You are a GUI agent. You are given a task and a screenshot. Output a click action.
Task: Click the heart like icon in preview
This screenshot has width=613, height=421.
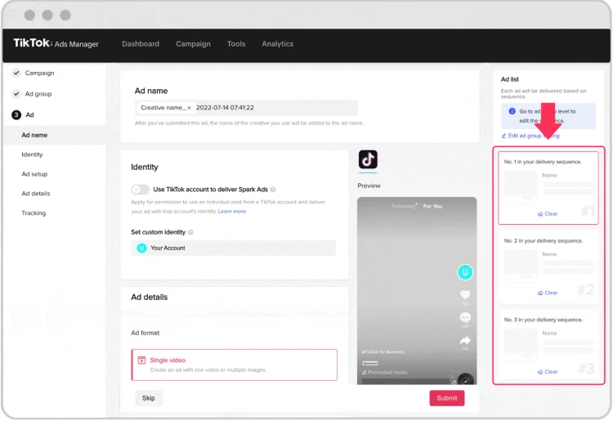(465, 295)
